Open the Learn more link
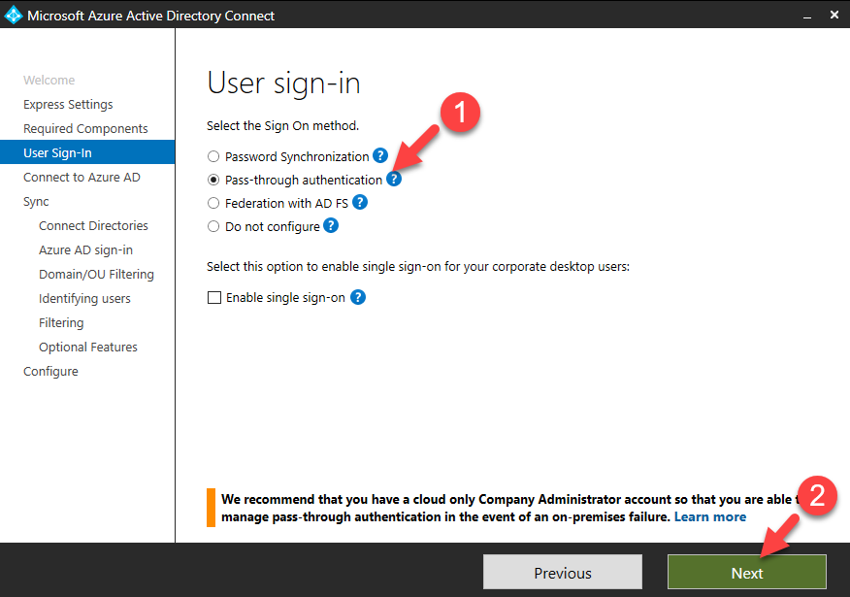 pyautogui.click(x=710, y=516)
